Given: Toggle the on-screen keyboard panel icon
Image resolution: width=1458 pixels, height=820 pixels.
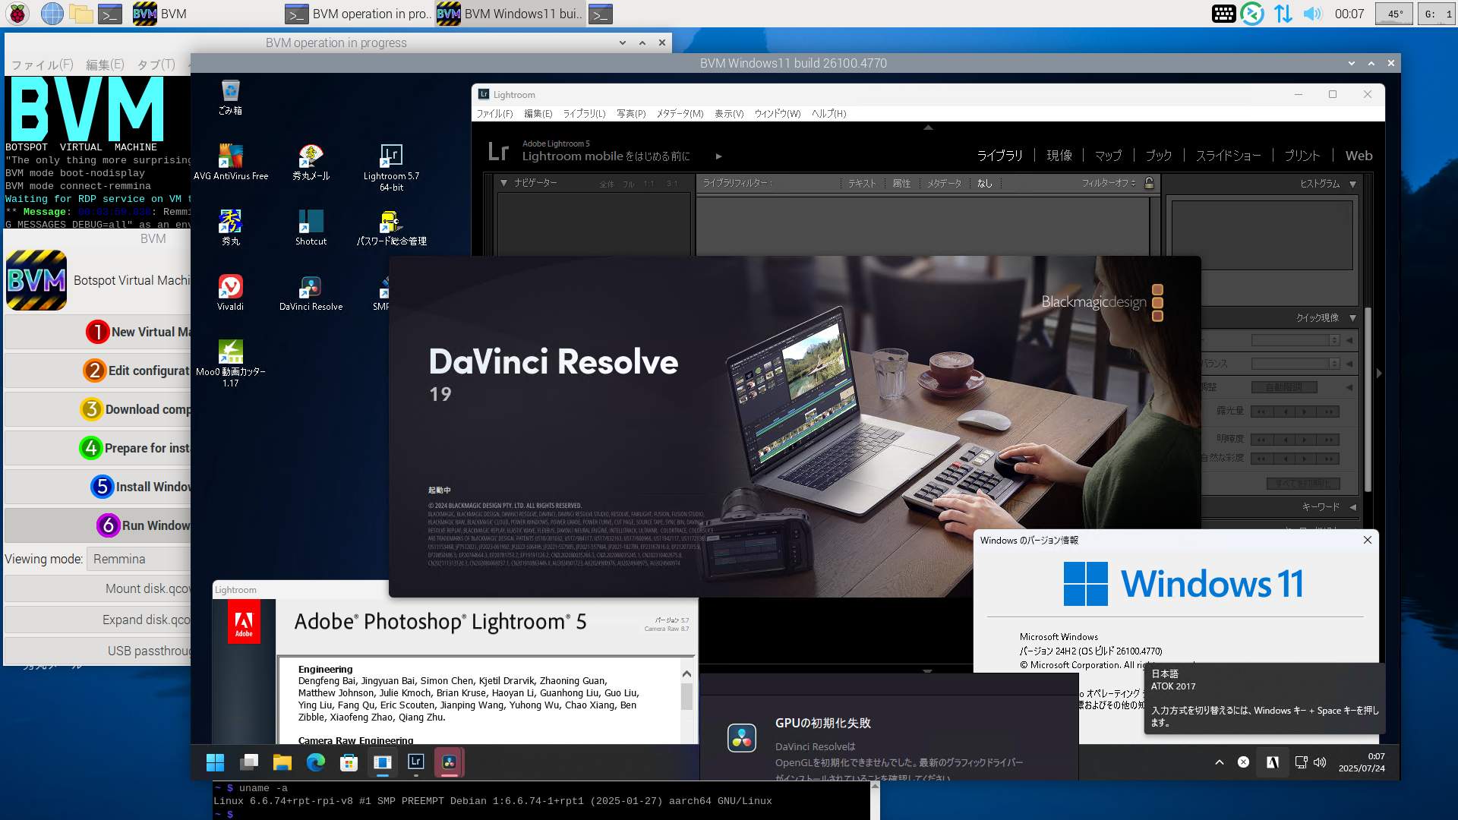Looking at the screenshot, I should pyautogui.click(x=1224, y=14).
